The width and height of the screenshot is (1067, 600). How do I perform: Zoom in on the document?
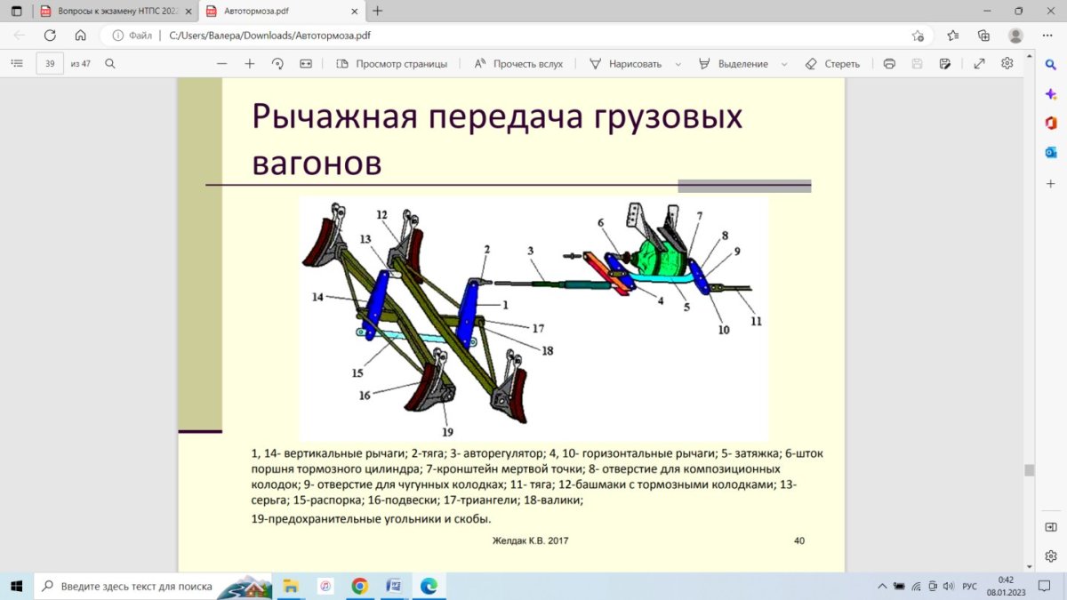click(249, 63)
